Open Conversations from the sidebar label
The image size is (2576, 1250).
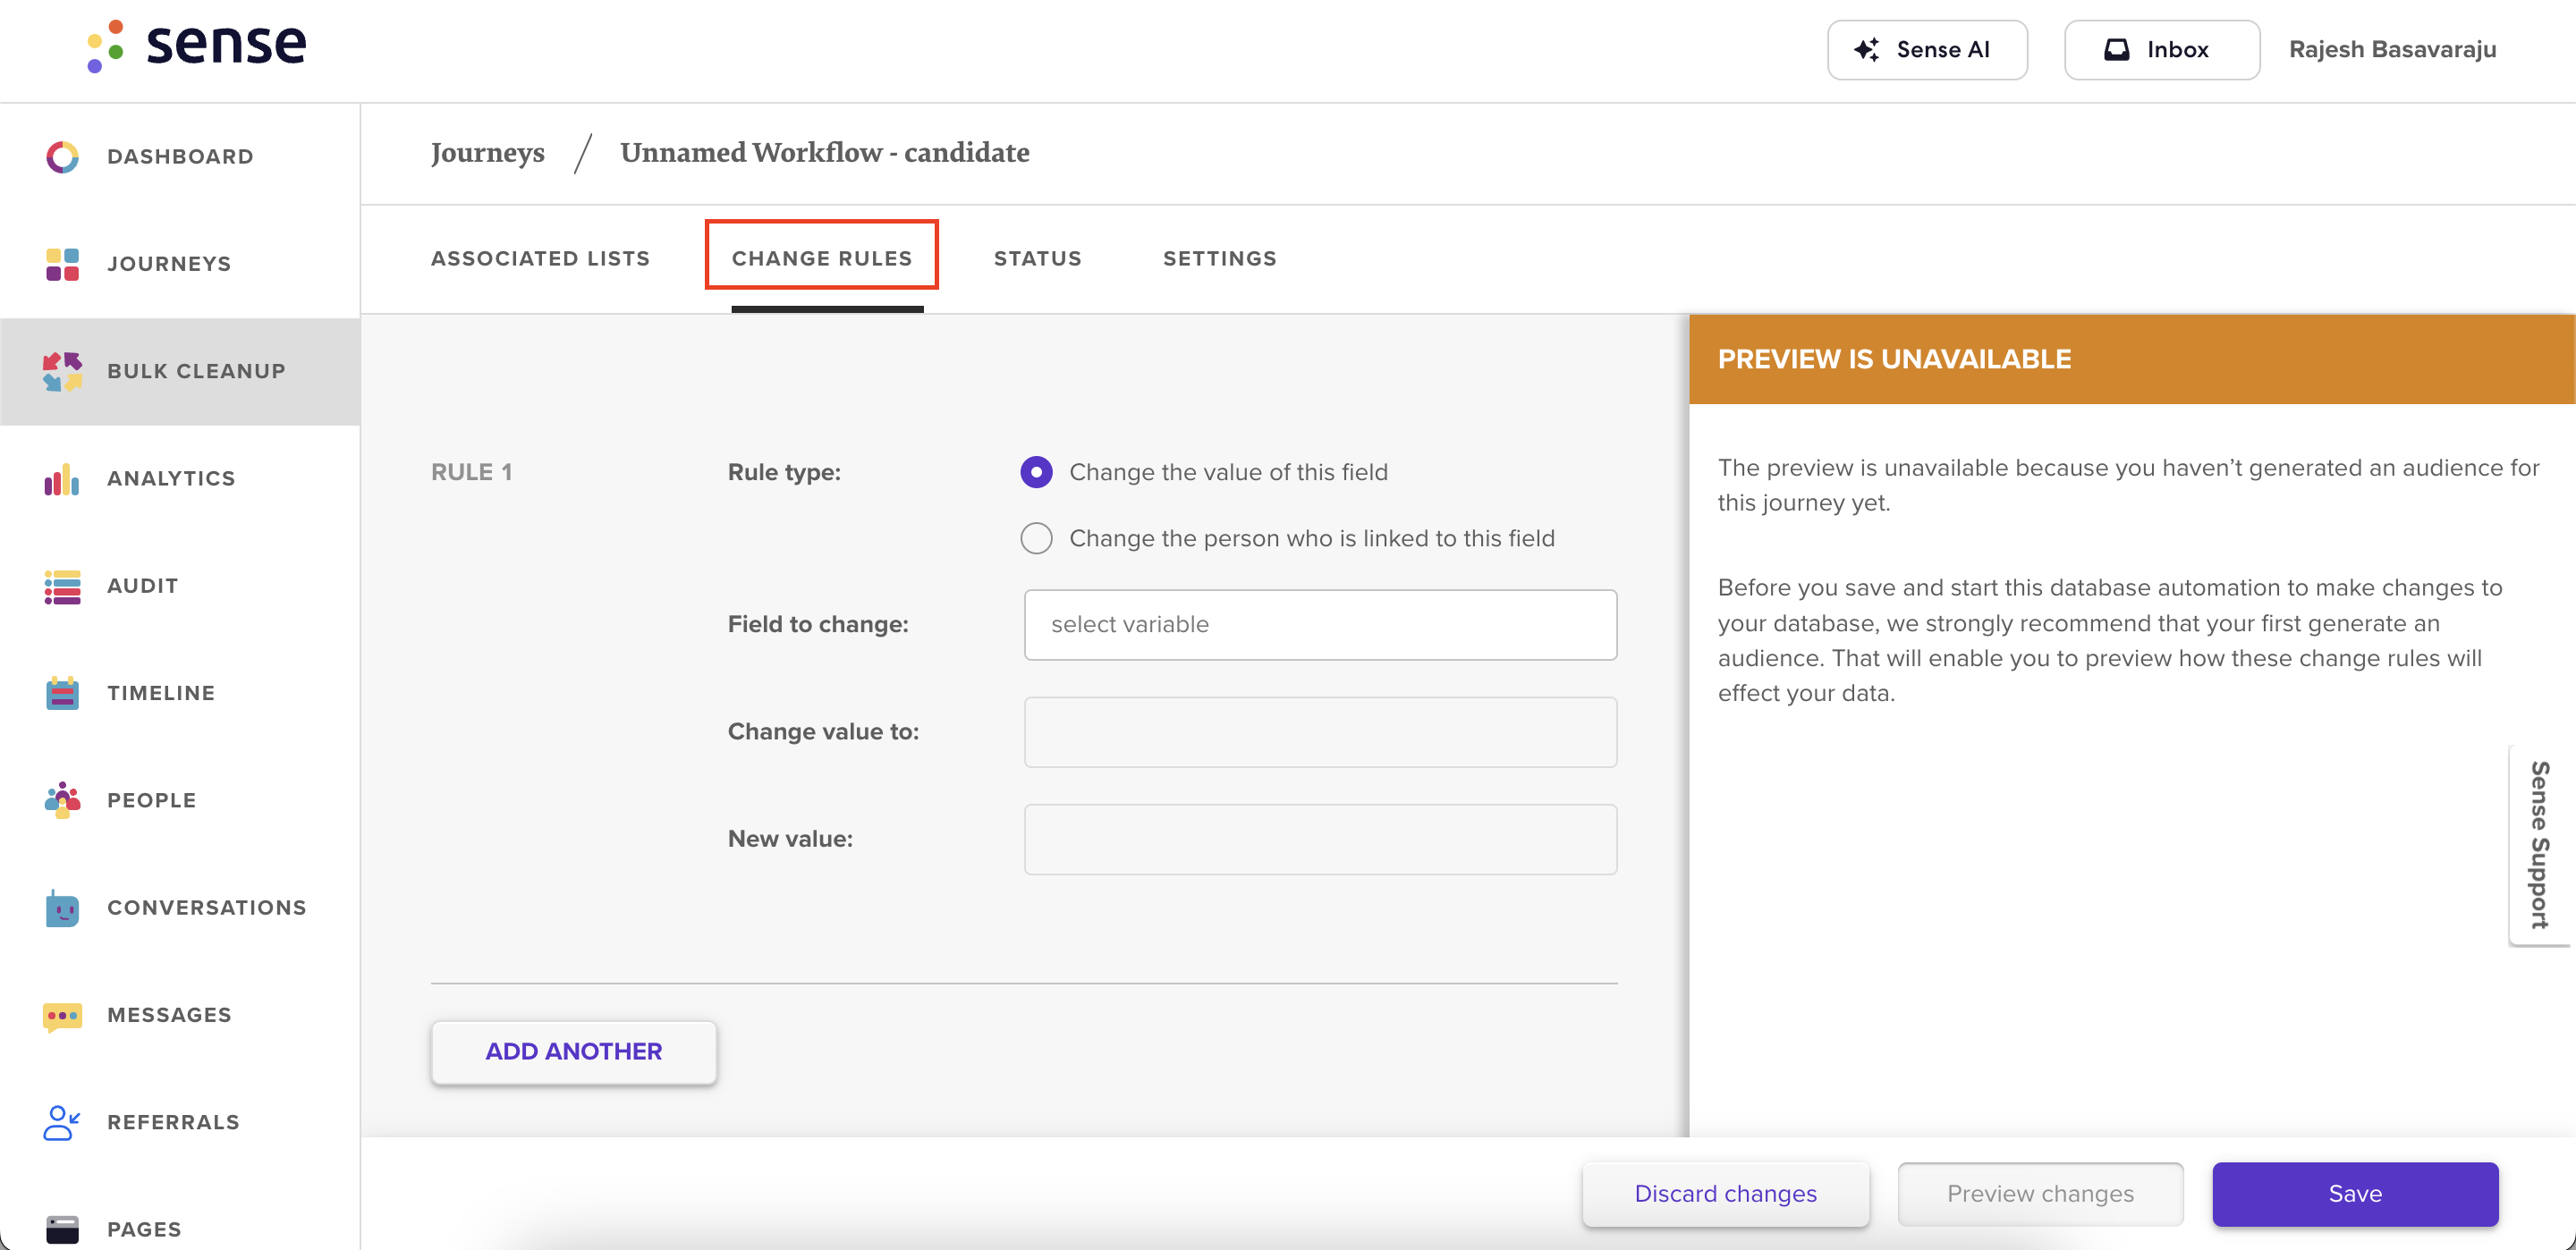tap(207, 908)
